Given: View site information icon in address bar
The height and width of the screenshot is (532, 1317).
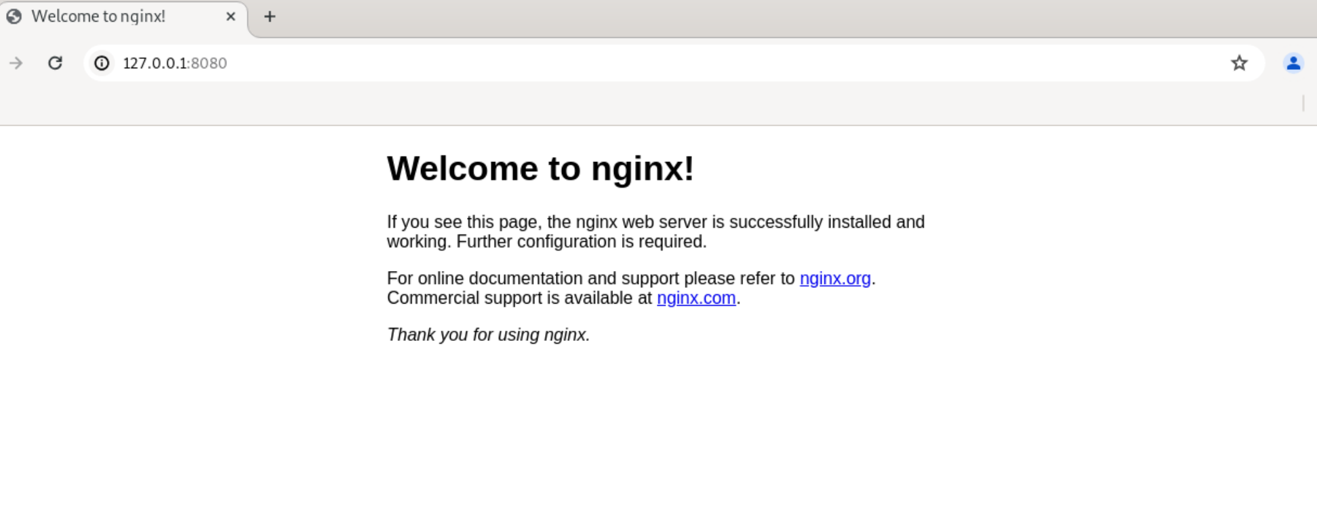Looking at the screenshot, I should pyautogui.click(x=102, y=63).
